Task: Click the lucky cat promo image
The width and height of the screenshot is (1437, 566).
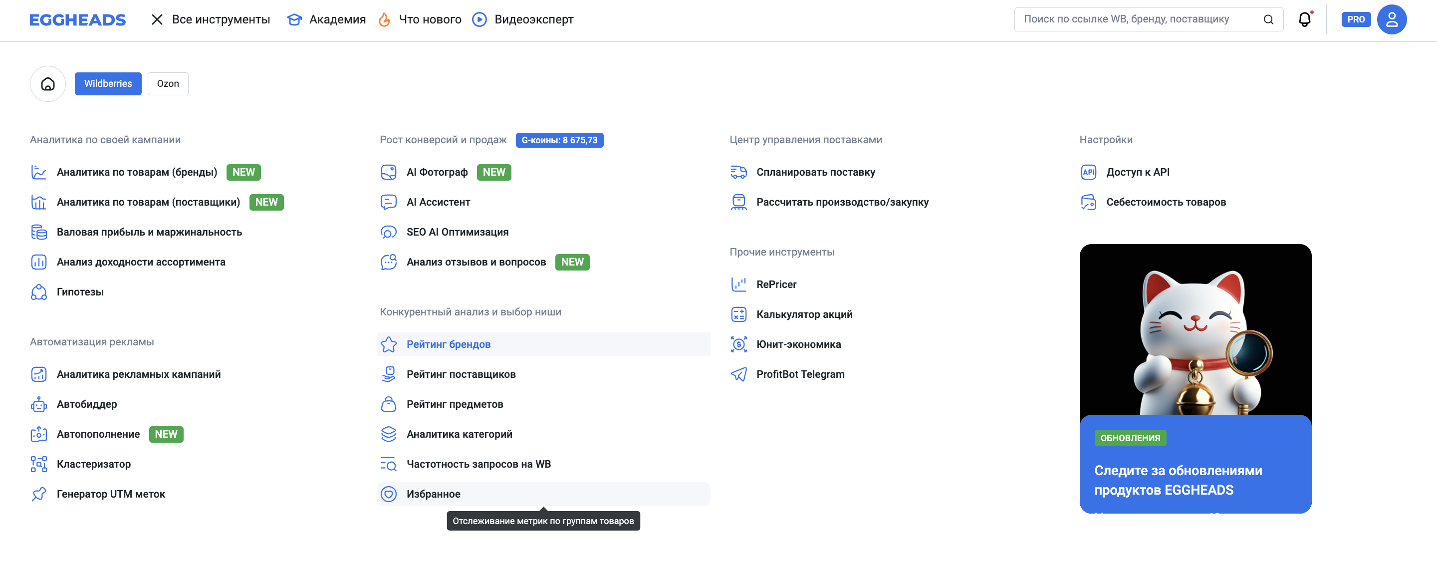Action: tap(1196, 329)
